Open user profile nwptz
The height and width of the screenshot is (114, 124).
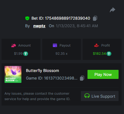tap(39, 26)
